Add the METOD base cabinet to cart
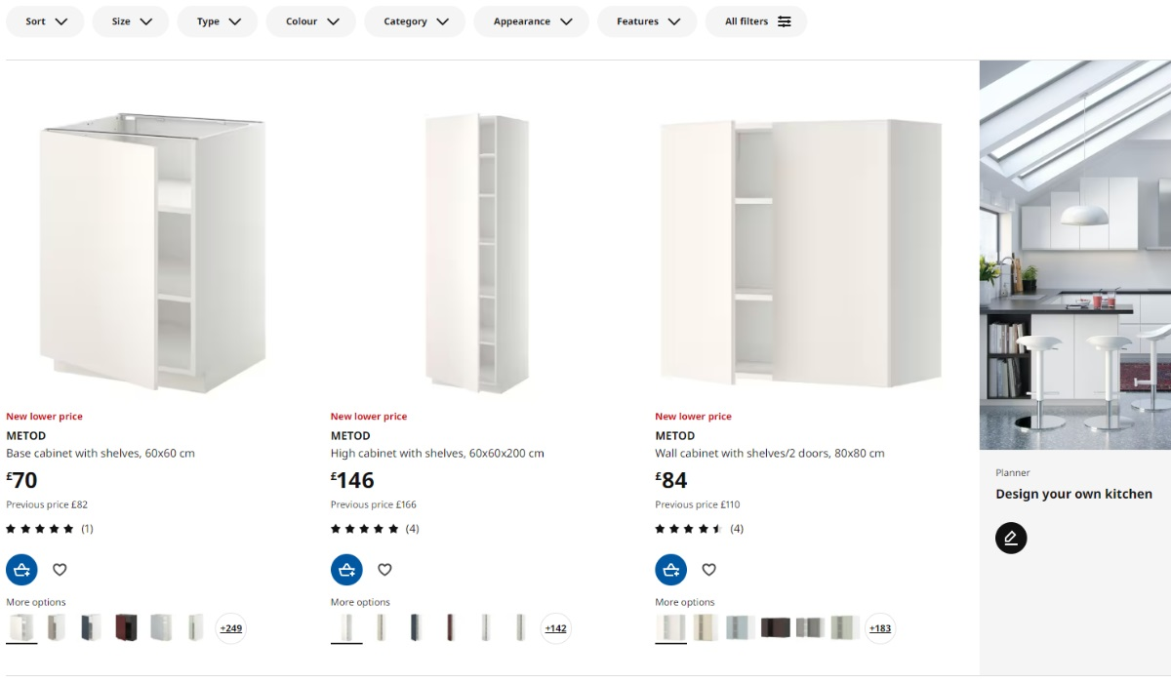 21,569
